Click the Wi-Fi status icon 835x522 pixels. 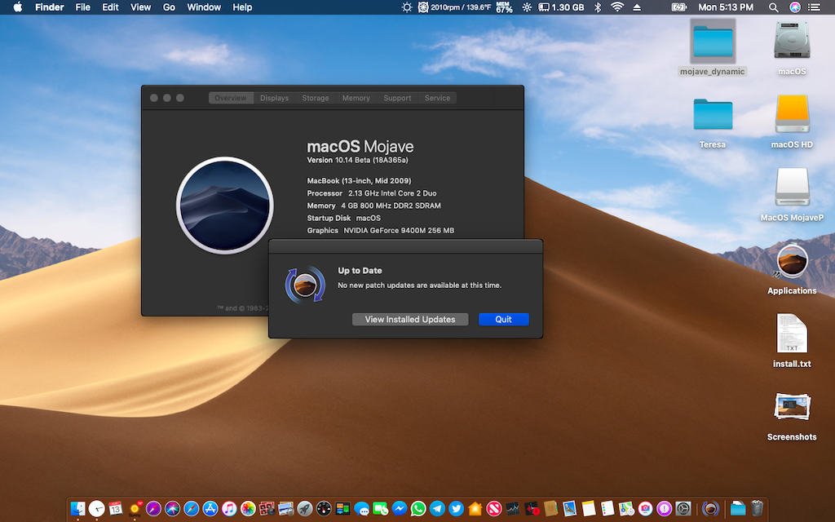617,7
